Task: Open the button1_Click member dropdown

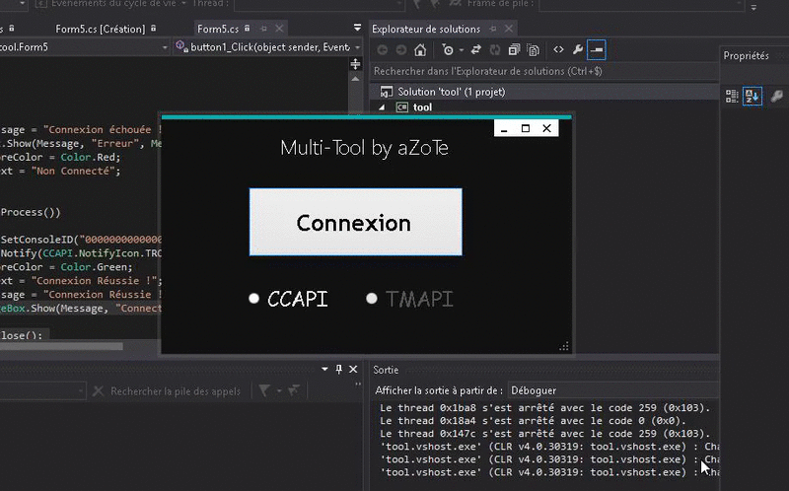Action: click(357, 47)
